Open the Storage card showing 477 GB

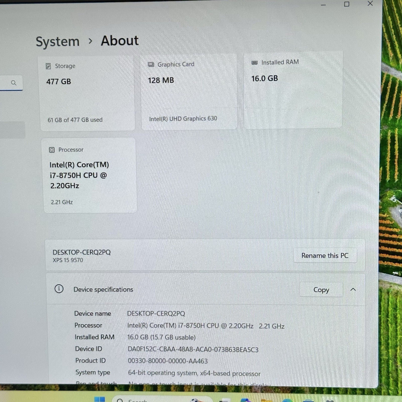point(87,93)
